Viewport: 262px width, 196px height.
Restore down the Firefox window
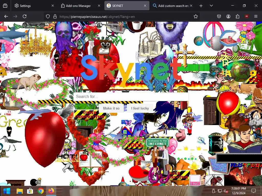click(x=244, y=6)
